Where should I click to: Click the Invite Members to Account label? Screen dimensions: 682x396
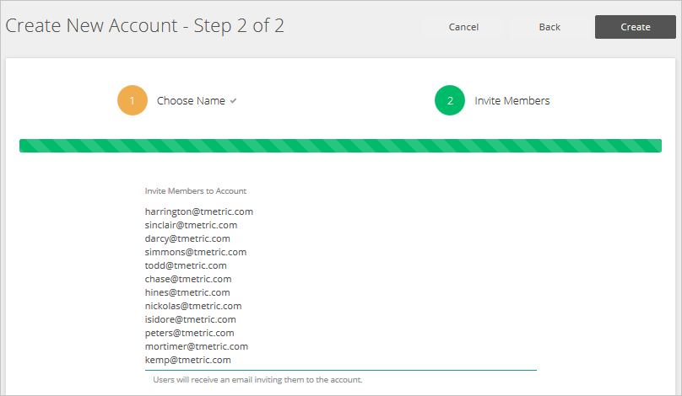195,191
